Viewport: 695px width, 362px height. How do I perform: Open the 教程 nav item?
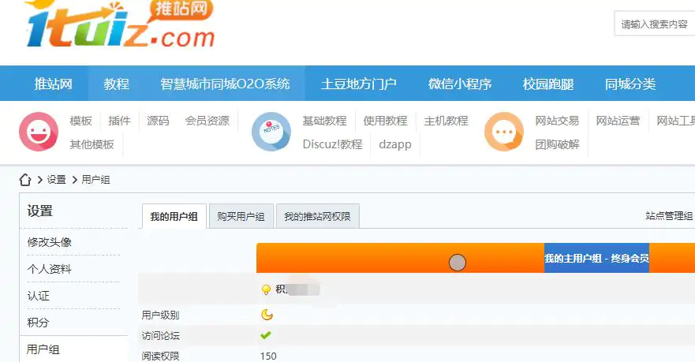pyautogui.click(x=116, y=84)
